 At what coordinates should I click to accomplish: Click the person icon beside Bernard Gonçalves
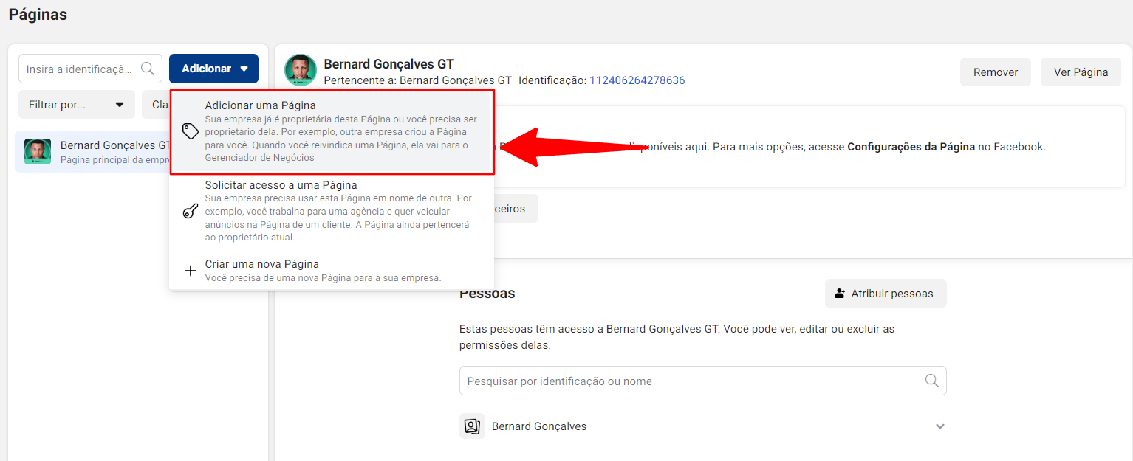(x=472, y=426)
